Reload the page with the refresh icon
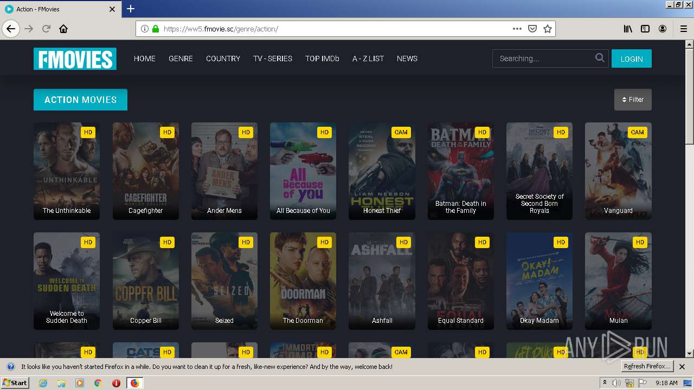This screenshot has width=694, height=390. (x=46, y=29)
